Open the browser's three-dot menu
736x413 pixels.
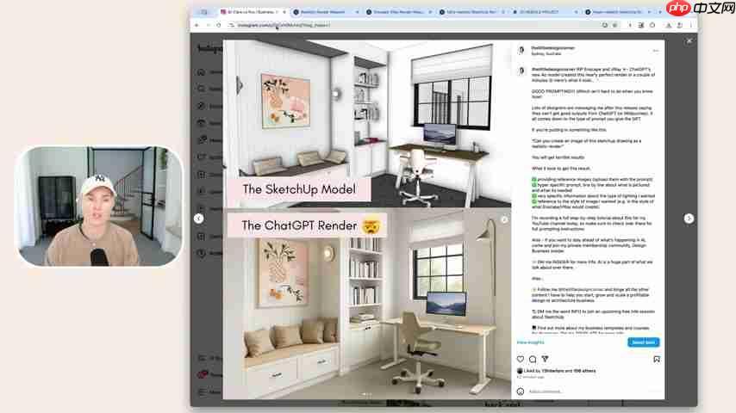(691, 25)
